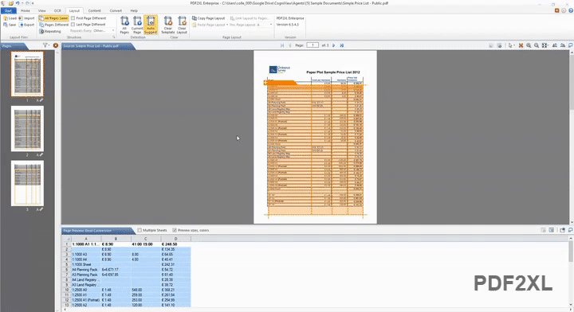Close the Pages panel with orange X

(56, 45)
